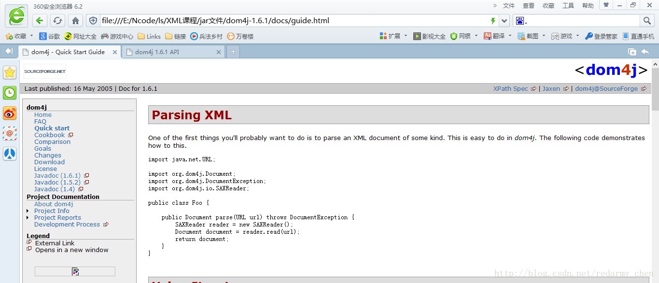The width and height of the screenshot is (659, 283).
Task: Close the dom4j 1.6.1 API tab
Action: click(219, 52)
